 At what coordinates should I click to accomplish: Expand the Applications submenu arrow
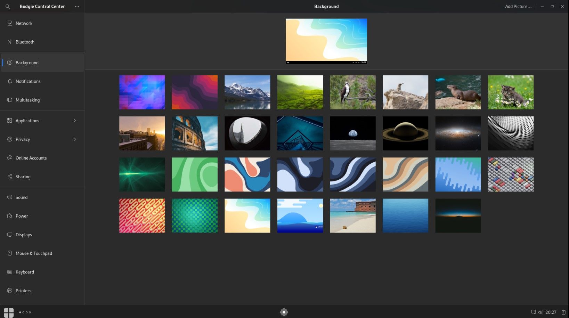[75, 121]
